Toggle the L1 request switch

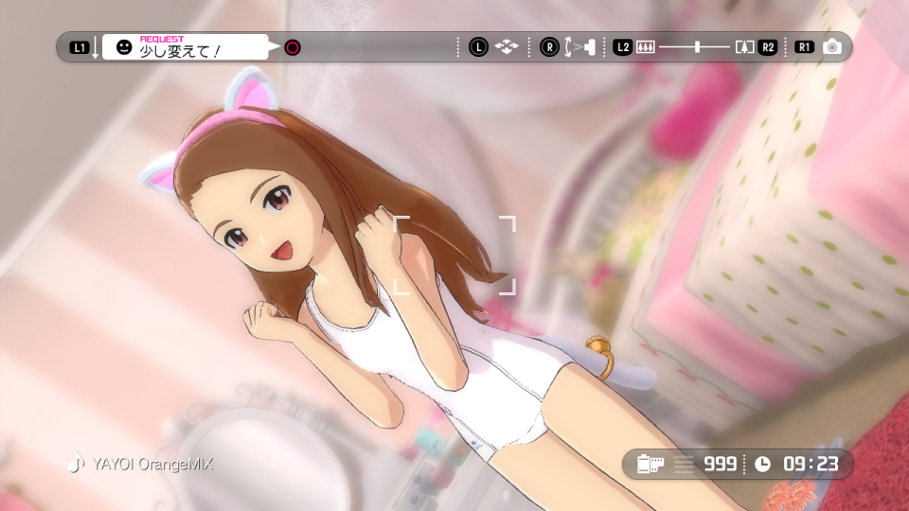tap(79, 46)
